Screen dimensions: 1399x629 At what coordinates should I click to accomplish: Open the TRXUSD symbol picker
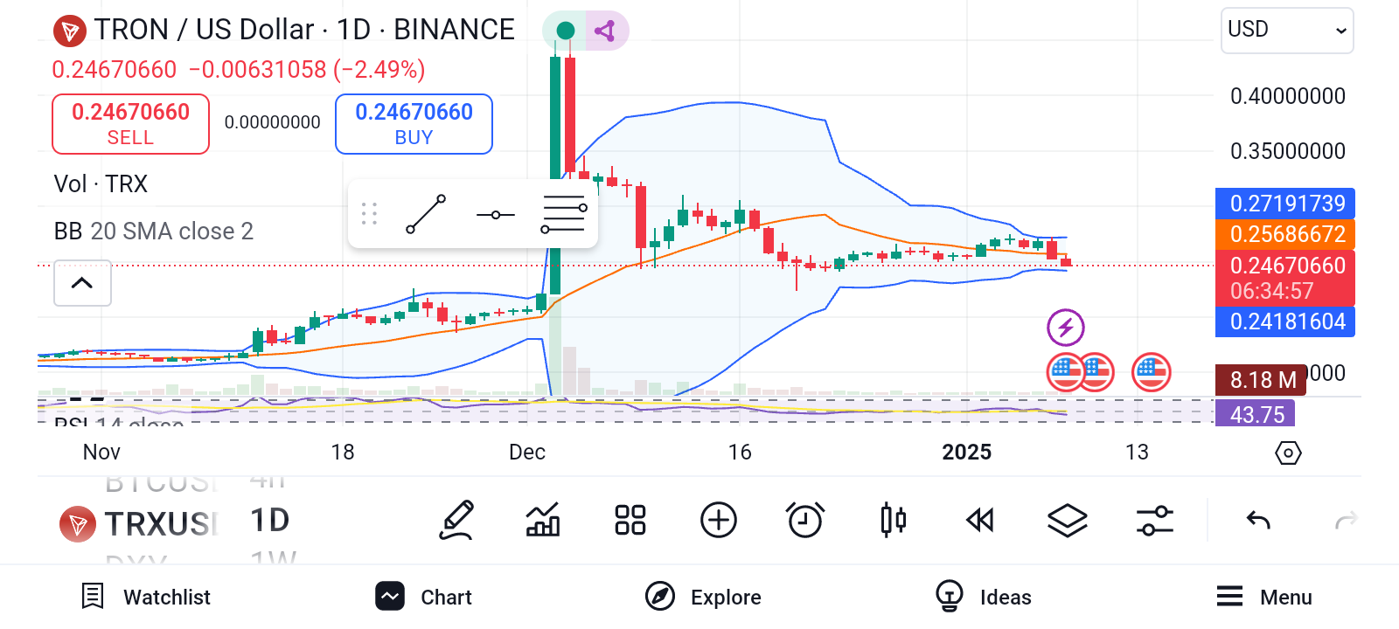pos(136,524)
